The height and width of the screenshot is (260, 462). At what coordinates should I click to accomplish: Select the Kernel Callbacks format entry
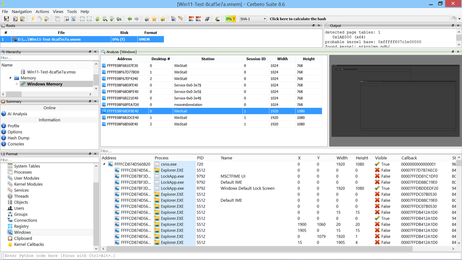click(x=29, y=245)
